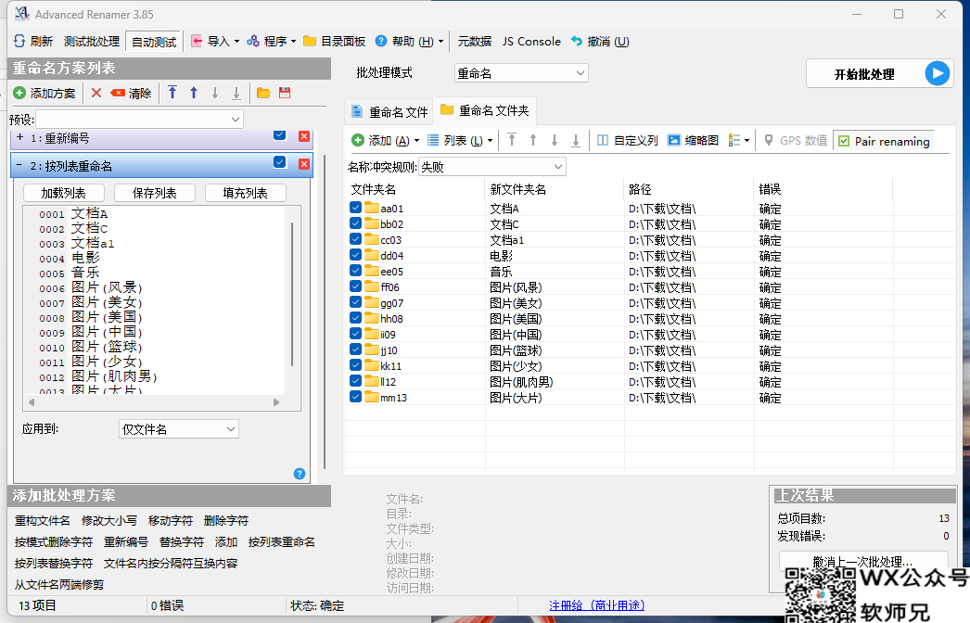
Task: Click right arrow of list horizontal scrollbar
Action: (x=276, y=402)
